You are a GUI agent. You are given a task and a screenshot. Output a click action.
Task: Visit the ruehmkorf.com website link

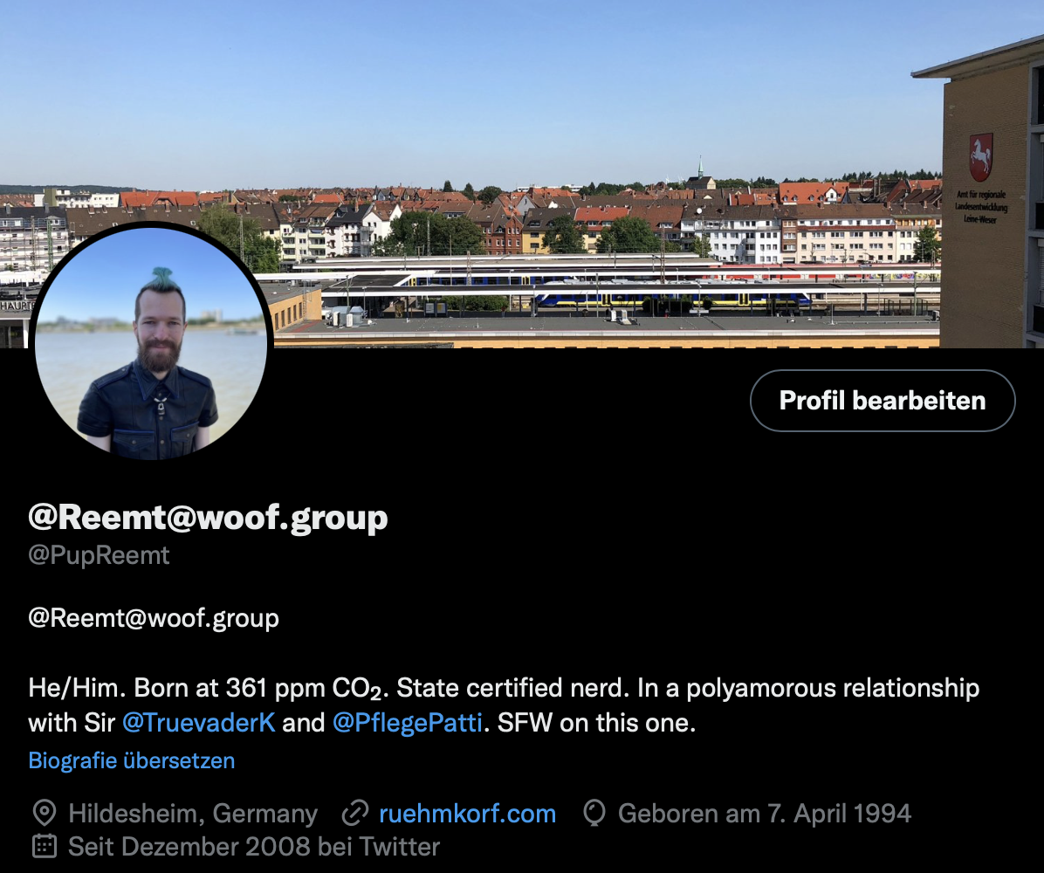(x=467, y=814)
